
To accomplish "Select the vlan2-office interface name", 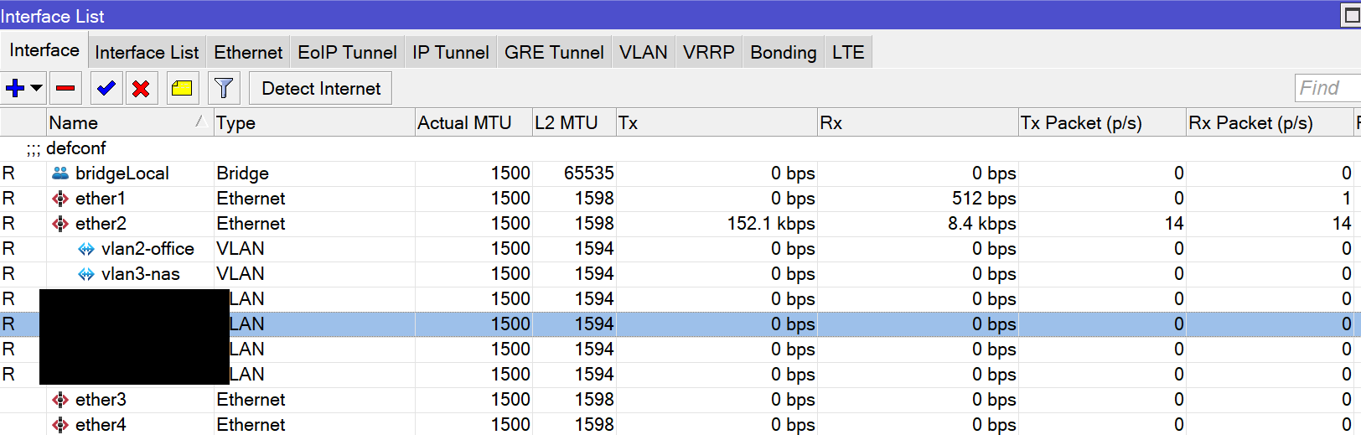I will click(x=147, y=249).
